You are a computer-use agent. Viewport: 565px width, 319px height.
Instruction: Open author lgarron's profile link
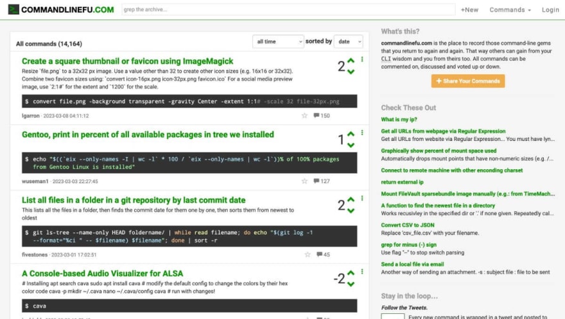point(31,116)
